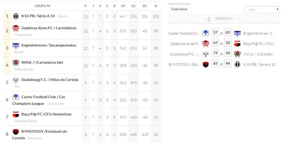
Task: Click K10-PB crest in the match list
Action: (x=237, y=64)
